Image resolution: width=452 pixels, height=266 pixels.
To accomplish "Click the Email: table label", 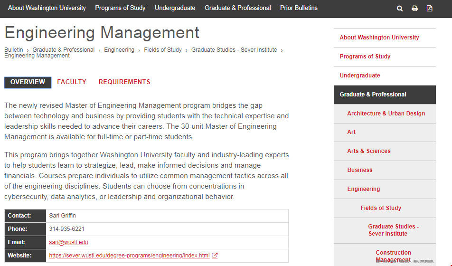I will [x=17, y=242].
